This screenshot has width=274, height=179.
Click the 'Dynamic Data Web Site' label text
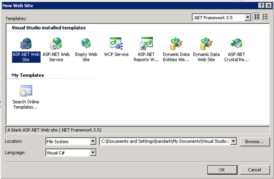click(206, 57)
